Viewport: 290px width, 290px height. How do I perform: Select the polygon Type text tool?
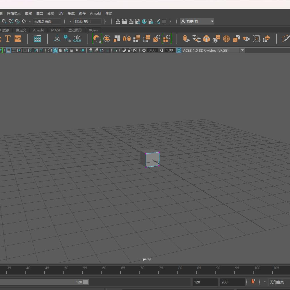click(8, 39)
